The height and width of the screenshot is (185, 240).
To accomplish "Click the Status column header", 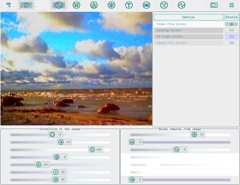I will pyautogui.click(x=231, y=17).
